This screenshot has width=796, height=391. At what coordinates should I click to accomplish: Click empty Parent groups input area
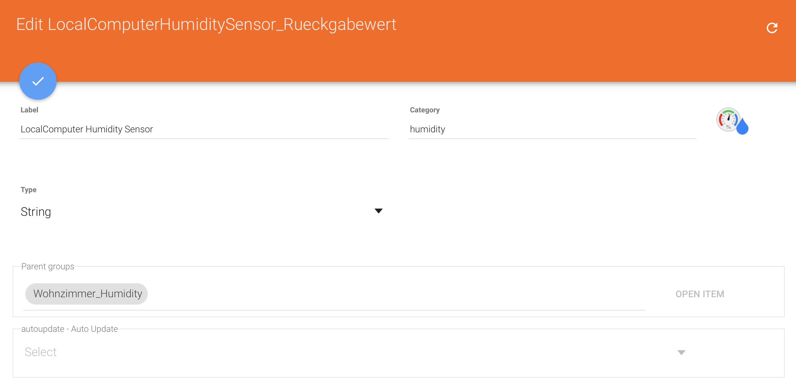(396, 294)
